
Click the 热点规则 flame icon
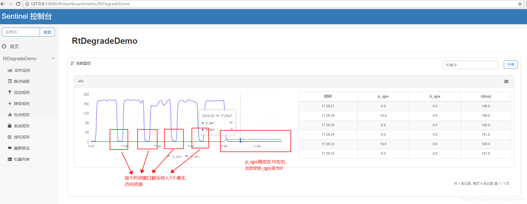10,115
